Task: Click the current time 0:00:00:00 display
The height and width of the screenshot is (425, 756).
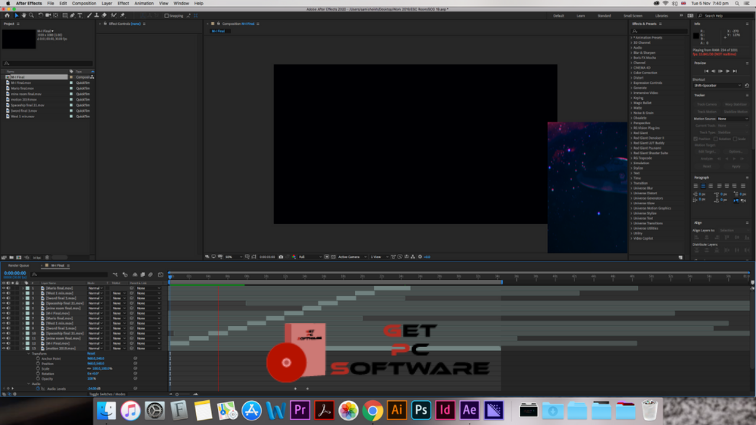Action: pyautogui.click(x=15, y=273)
